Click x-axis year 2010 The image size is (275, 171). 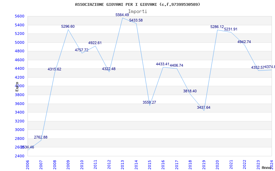[82, 165]
